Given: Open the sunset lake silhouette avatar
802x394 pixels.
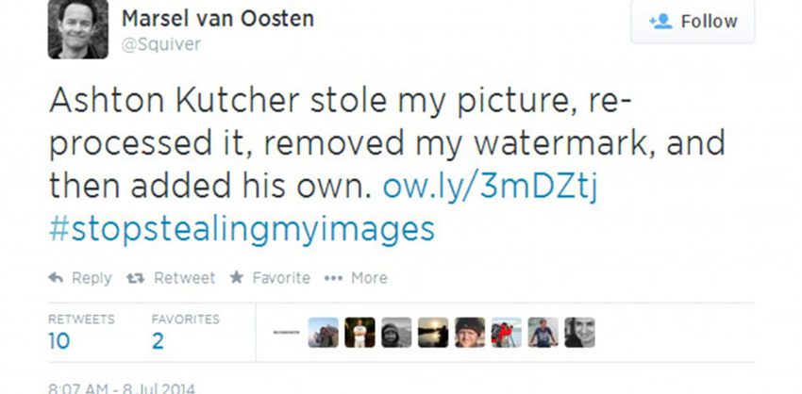Looking at the screenshot, I should pos(433,332).
